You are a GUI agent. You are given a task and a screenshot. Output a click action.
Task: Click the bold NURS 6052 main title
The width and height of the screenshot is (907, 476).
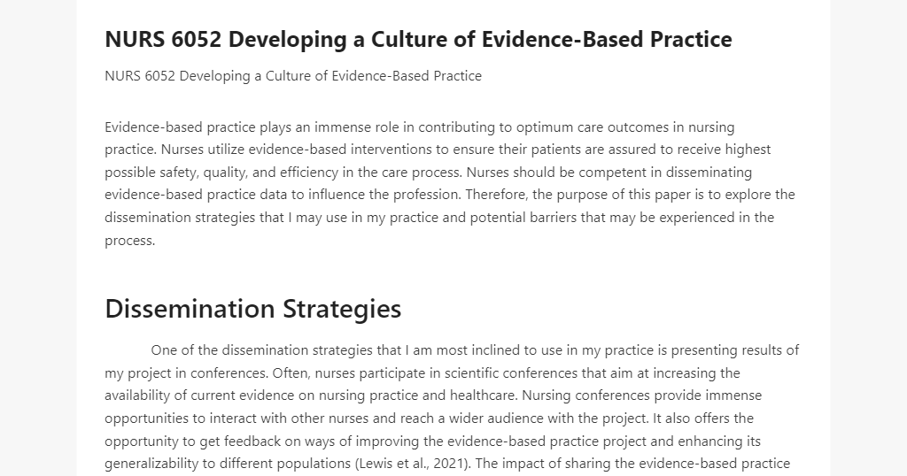click(418, 39)
